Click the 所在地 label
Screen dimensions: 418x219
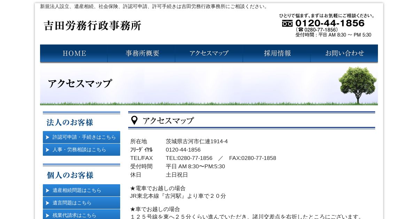click(x=139, y=141)
